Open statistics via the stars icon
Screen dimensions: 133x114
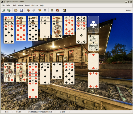pyautogui.click(x=52, y=10)
